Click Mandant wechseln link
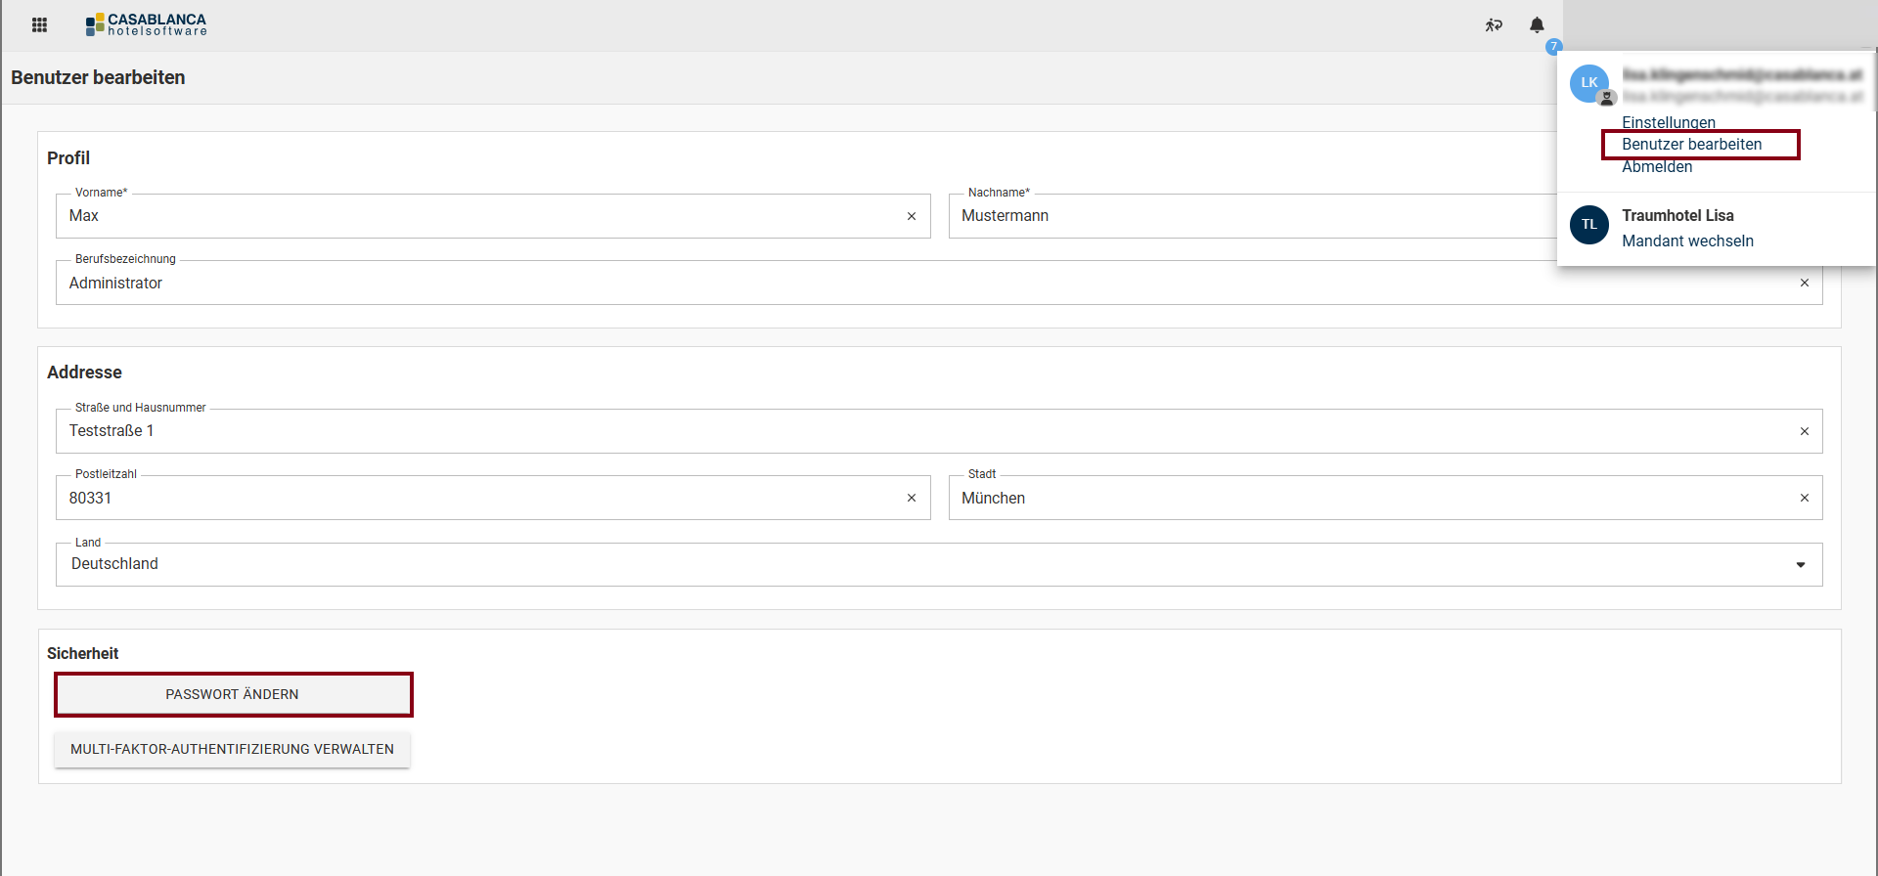Image resolution: width=1878 pixels, height=876 pixels. click(1687, 241)
